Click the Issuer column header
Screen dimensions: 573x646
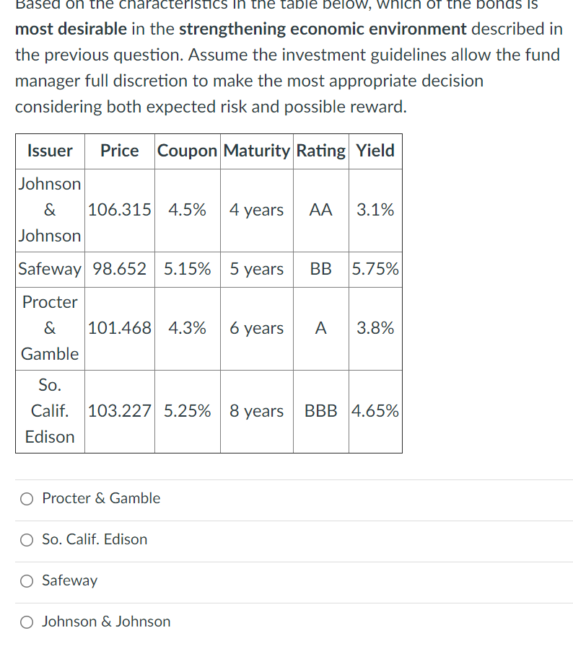tap(50, 151)
